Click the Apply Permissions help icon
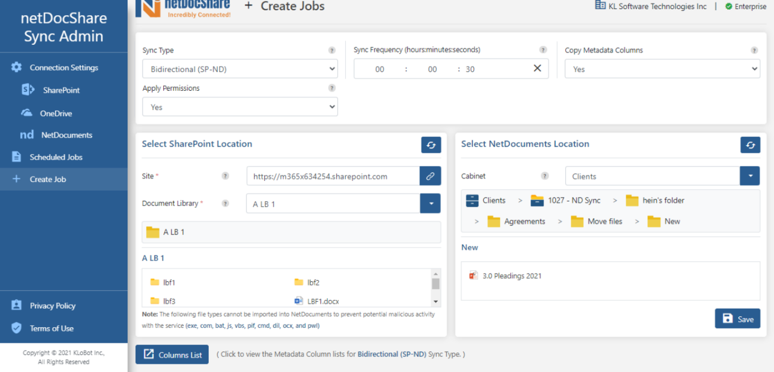Image resolution: width=774 pixels, height=372 pixels. click(x=332, y=88)
